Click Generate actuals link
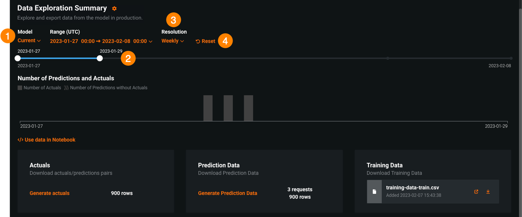Screen dimensions: 522x217 pyautogui.click(x=49, y=193)
